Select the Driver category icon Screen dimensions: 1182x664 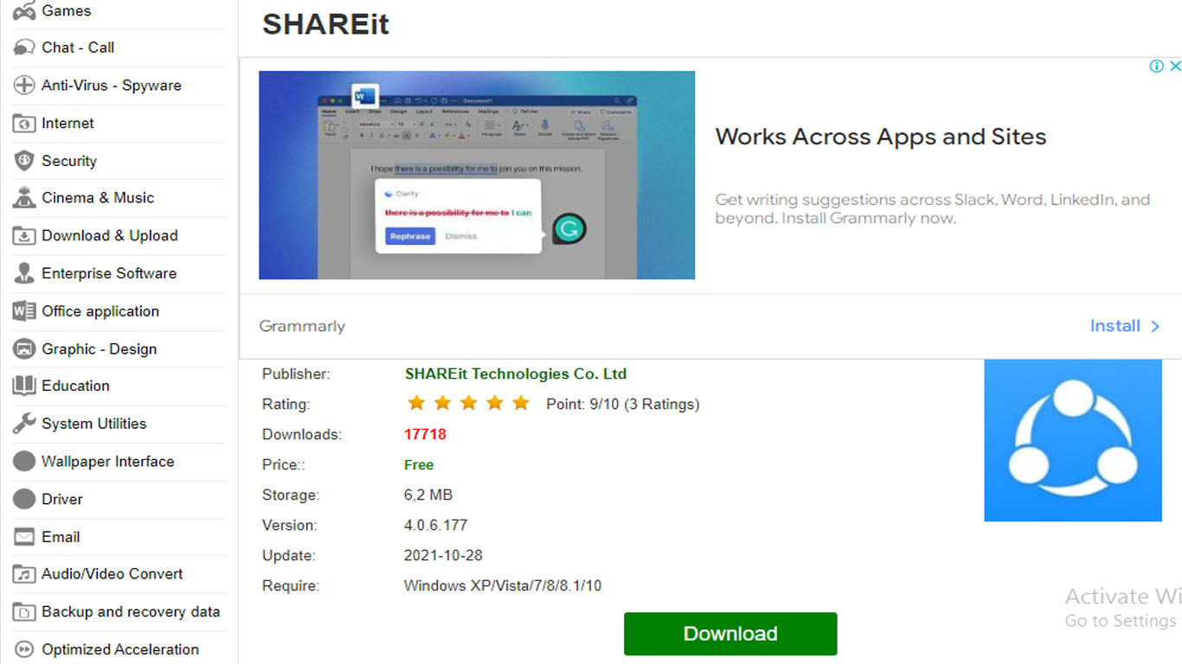[x=23, y=499]
